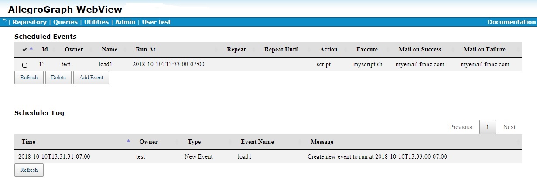Refresh the Scheduler Log
The height and width of the screenshot is (180, 537).
pos(29,170)
